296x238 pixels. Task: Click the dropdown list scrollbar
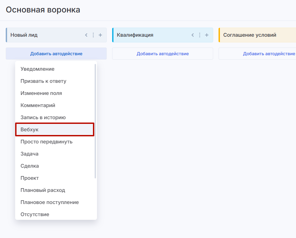pos(95,121)
